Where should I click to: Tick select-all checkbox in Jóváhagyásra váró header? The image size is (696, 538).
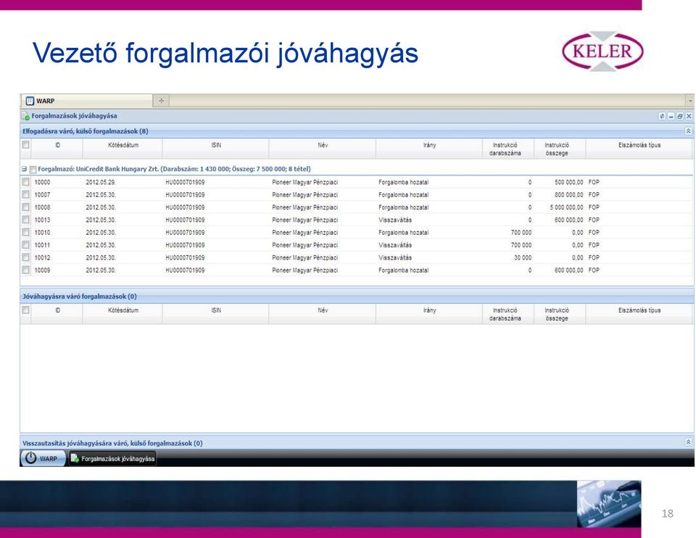point(26,310)
